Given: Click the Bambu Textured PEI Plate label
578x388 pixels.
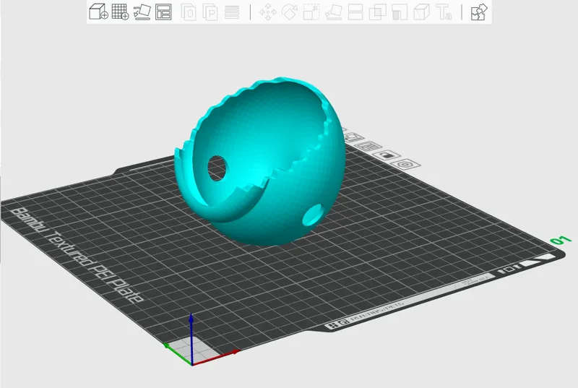Looking at the screenshot, I should [x=77, y=255].
